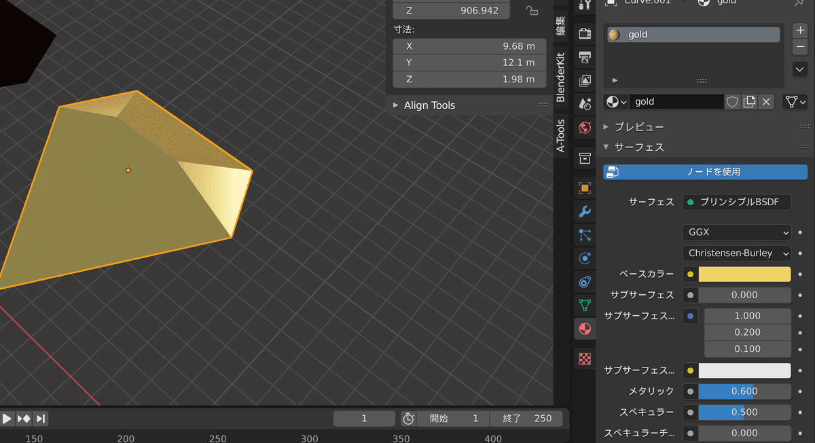The height and width of the screenshot is (443, 815).
Task: Unlink the gold material with X icon
Action: click(766, 102)
